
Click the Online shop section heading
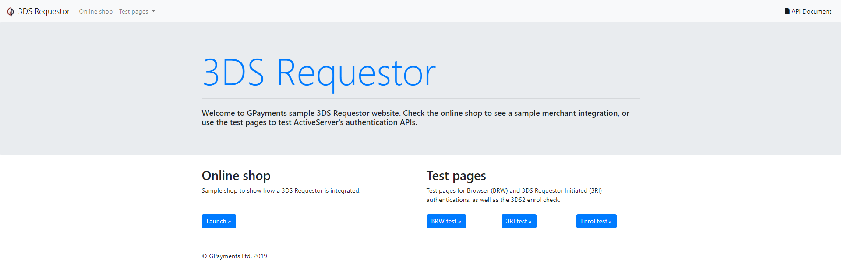click(236, 176)
